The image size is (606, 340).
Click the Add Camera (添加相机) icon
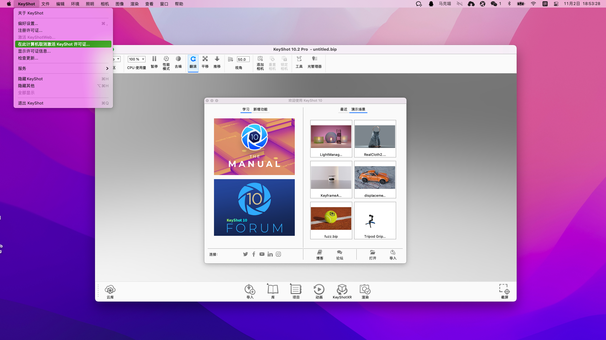(260, 63)
